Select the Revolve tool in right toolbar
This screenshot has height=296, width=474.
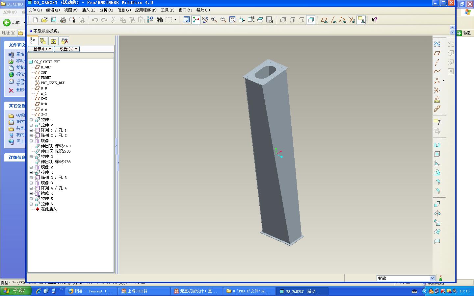(x=437, y=213)
